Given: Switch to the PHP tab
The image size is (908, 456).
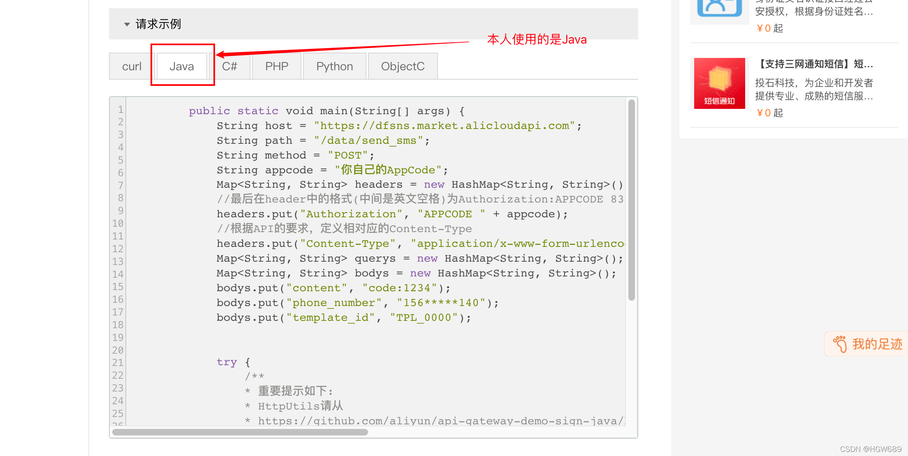Looking at the screenshot, I should 276,67.
